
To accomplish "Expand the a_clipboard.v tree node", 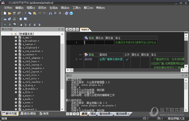I will pyautogui.click(x=16, y=48).
